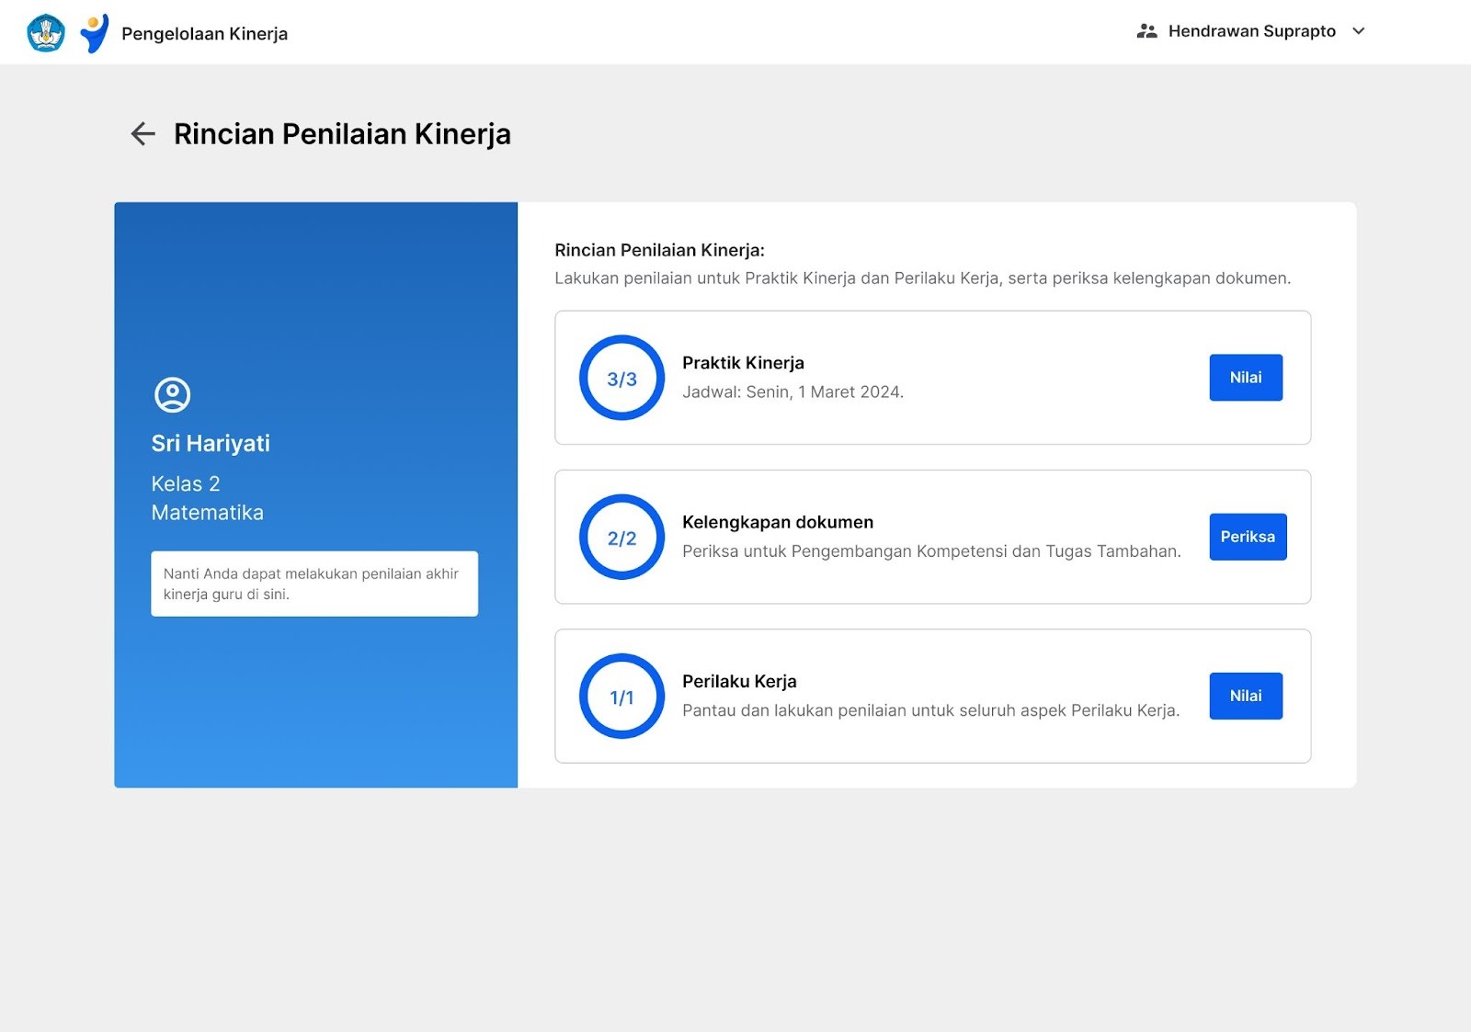Click the 2/2 progress circle for Kelengkapan dokumen
The image size is (1471, 1032).
point(621,538)
